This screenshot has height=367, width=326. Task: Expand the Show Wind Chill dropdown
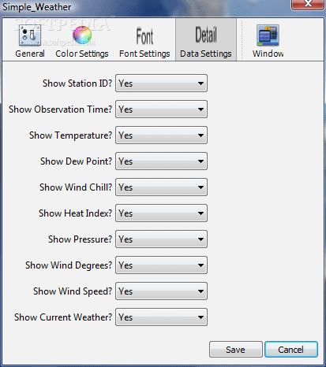161,187
